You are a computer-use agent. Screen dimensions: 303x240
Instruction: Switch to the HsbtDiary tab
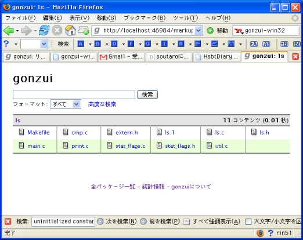point(217,57)
